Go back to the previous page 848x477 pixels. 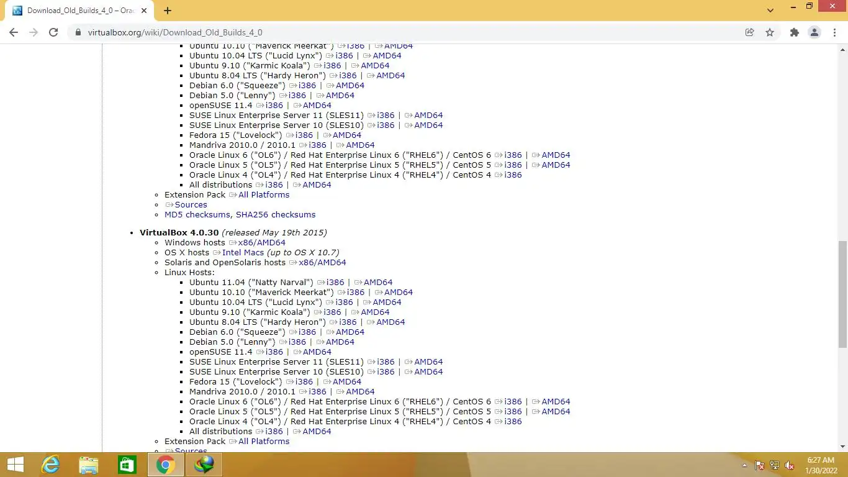(x=14, y=32)
